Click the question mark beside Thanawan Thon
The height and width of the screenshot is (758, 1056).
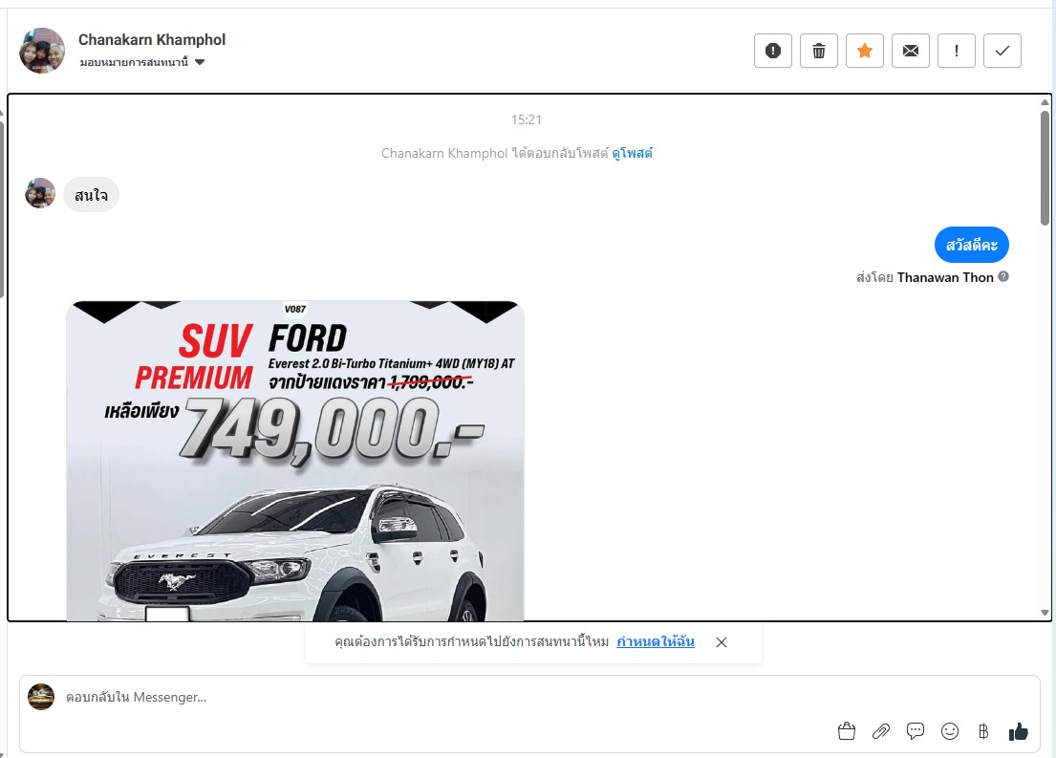[1003, 276]
